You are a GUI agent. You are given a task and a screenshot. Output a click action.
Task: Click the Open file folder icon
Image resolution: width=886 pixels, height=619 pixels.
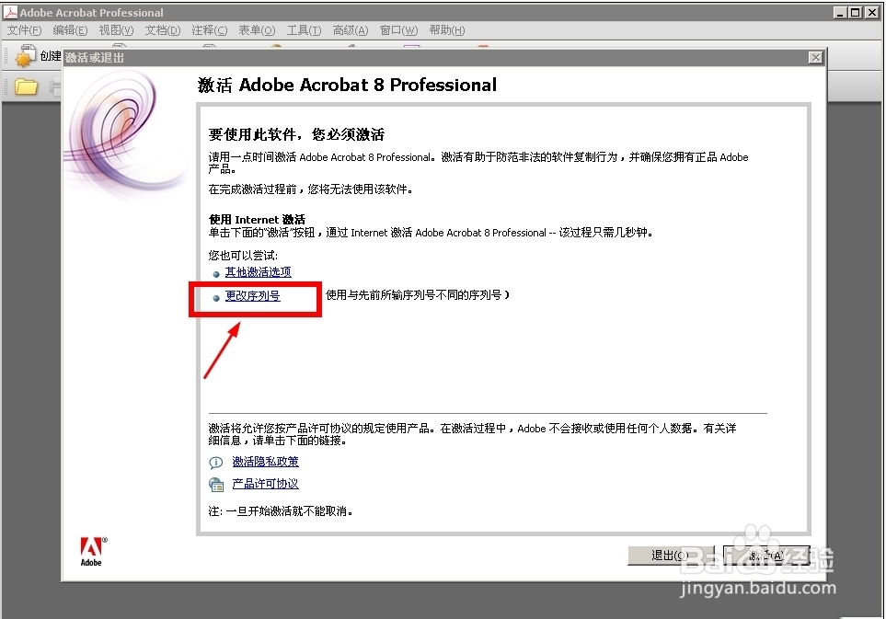[28, 87]
